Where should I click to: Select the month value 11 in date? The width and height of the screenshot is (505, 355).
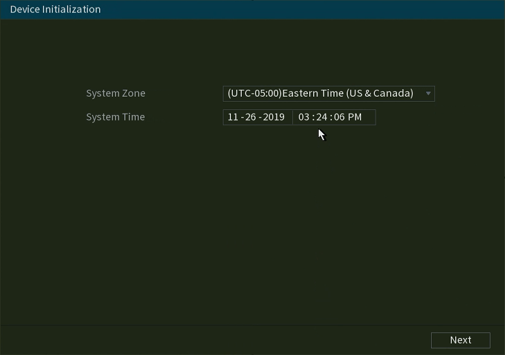pyautogui.click(x=233, y=117)
